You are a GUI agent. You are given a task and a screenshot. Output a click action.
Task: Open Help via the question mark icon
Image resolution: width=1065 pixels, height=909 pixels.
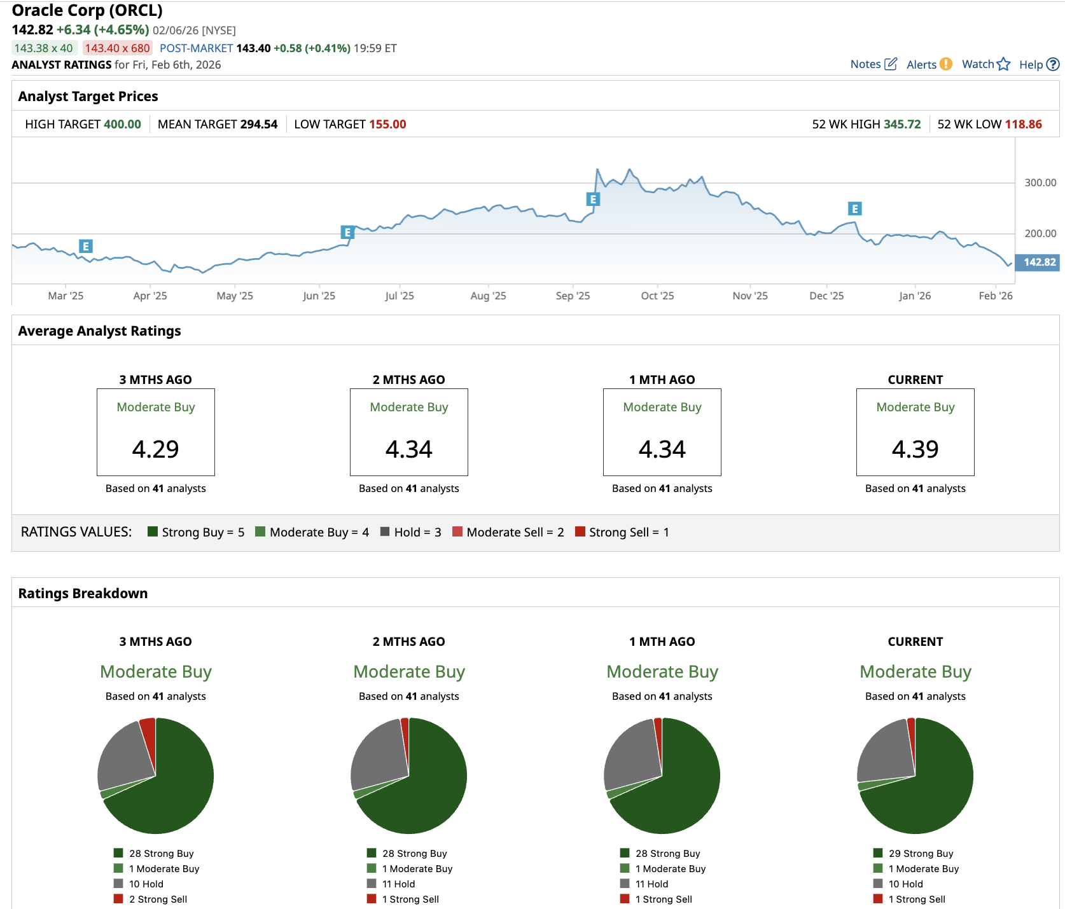(1053, 64)
